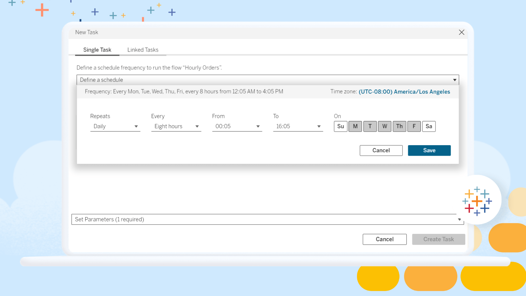Viewport: 526px width, 296px height.
Task: Cancel the schedule editing popup
Action: pos(381,150)
